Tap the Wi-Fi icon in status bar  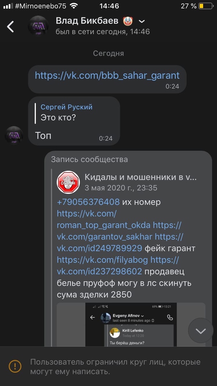pos(74,6)
